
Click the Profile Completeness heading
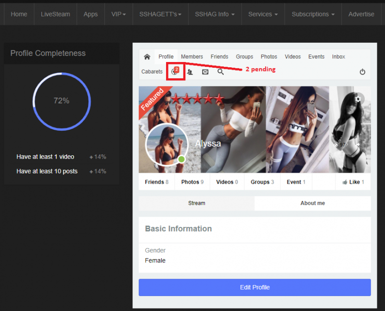48,53
